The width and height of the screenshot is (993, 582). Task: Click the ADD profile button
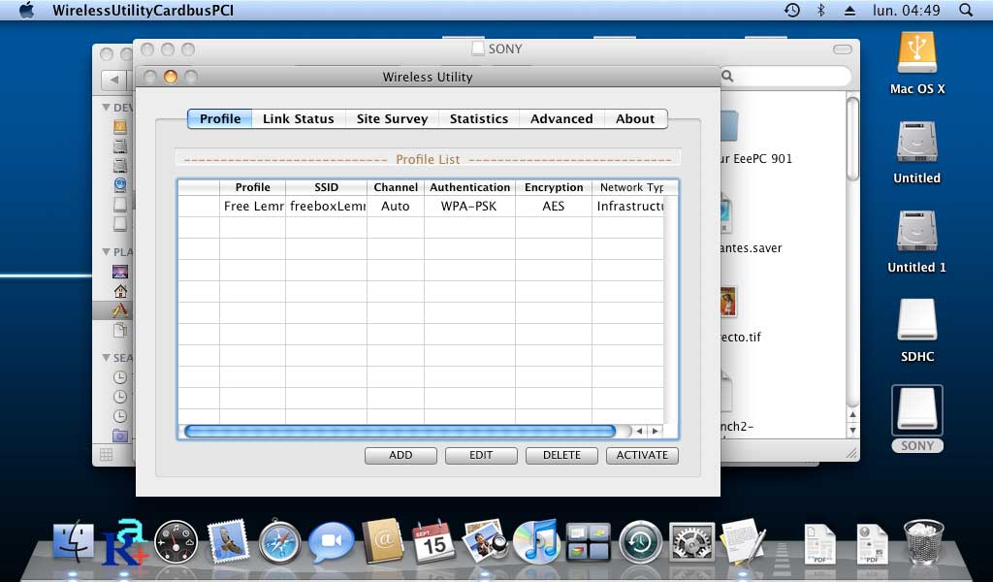[x=400, y=455]
